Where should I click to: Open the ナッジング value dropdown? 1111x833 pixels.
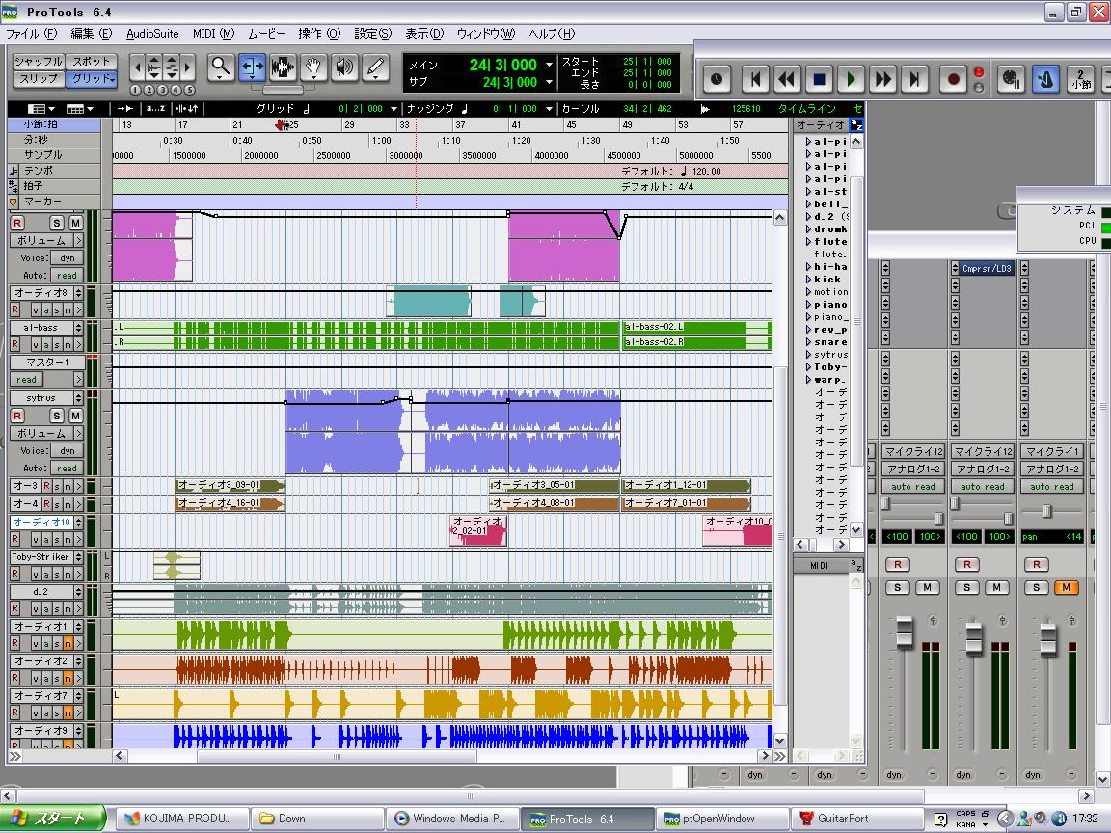click(x=549, y=108)
